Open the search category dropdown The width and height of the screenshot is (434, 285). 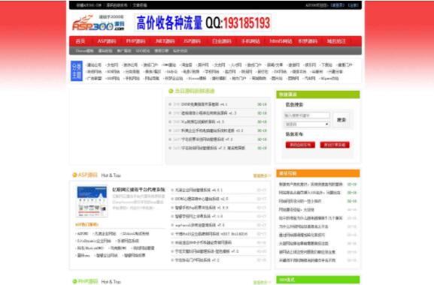point(307,124)
